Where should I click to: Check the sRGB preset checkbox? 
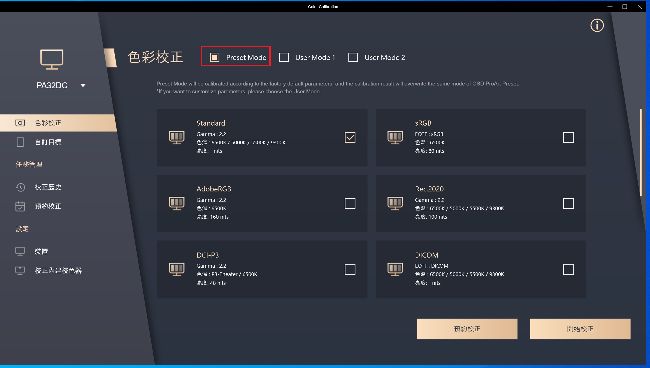569,138
